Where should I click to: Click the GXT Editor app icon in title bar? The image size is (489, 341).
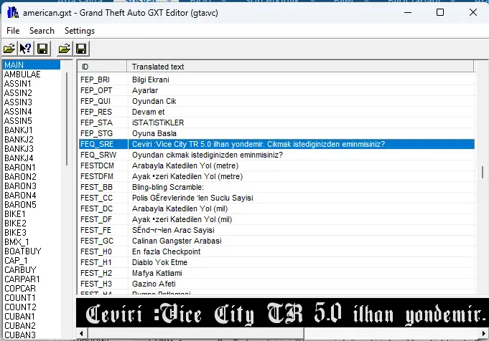[13, 12]
